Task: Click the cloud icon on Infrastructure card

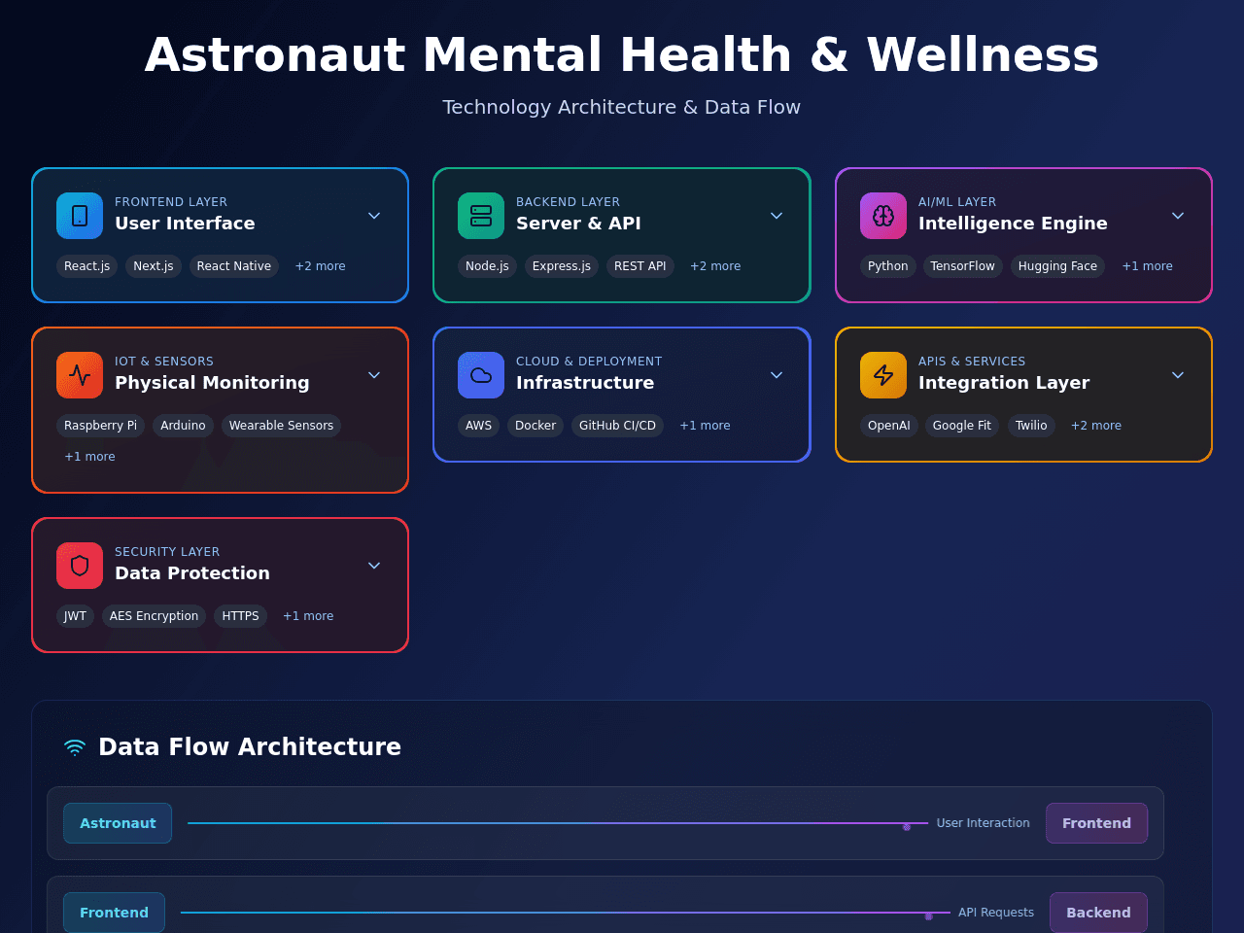Action: [x=481, y=375]
